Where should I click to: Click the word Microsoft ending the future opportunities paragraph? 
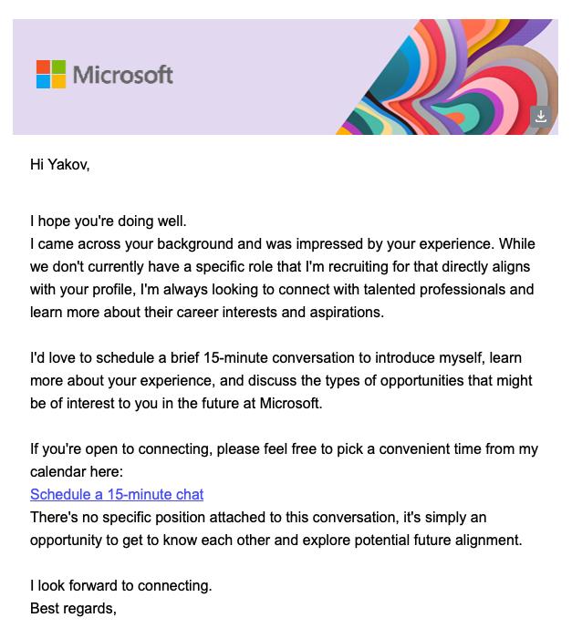[291, 403]
